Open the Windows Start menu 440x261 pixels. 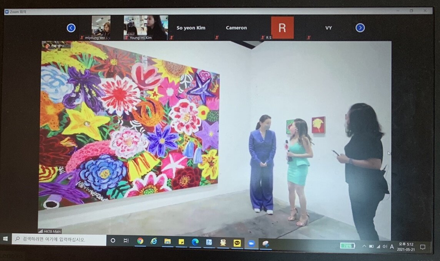coord(5,239)
